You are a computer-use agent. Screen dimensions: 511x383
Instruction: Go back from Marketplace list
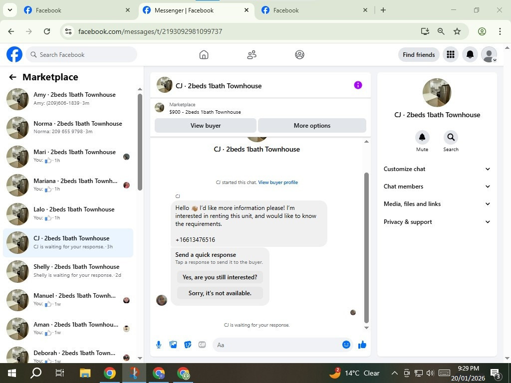point(12,77)
